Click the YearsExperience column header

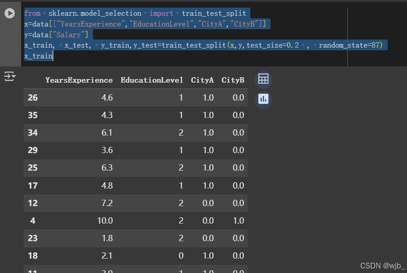[79, 80]
